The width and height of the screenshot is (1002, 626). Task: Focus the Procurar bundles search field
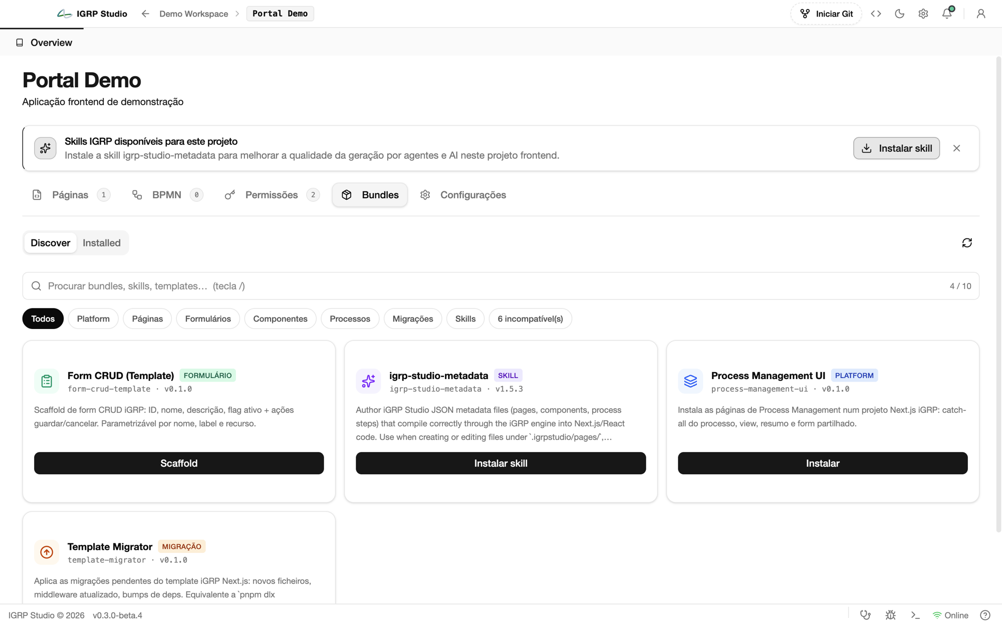500,286
